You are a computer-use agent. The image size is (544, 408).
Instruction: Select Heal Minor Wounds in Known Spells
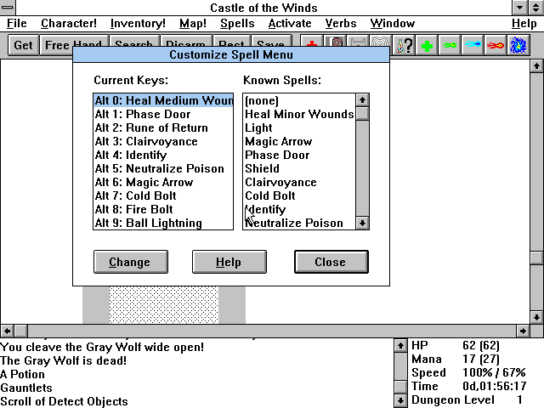click(299, 114)
